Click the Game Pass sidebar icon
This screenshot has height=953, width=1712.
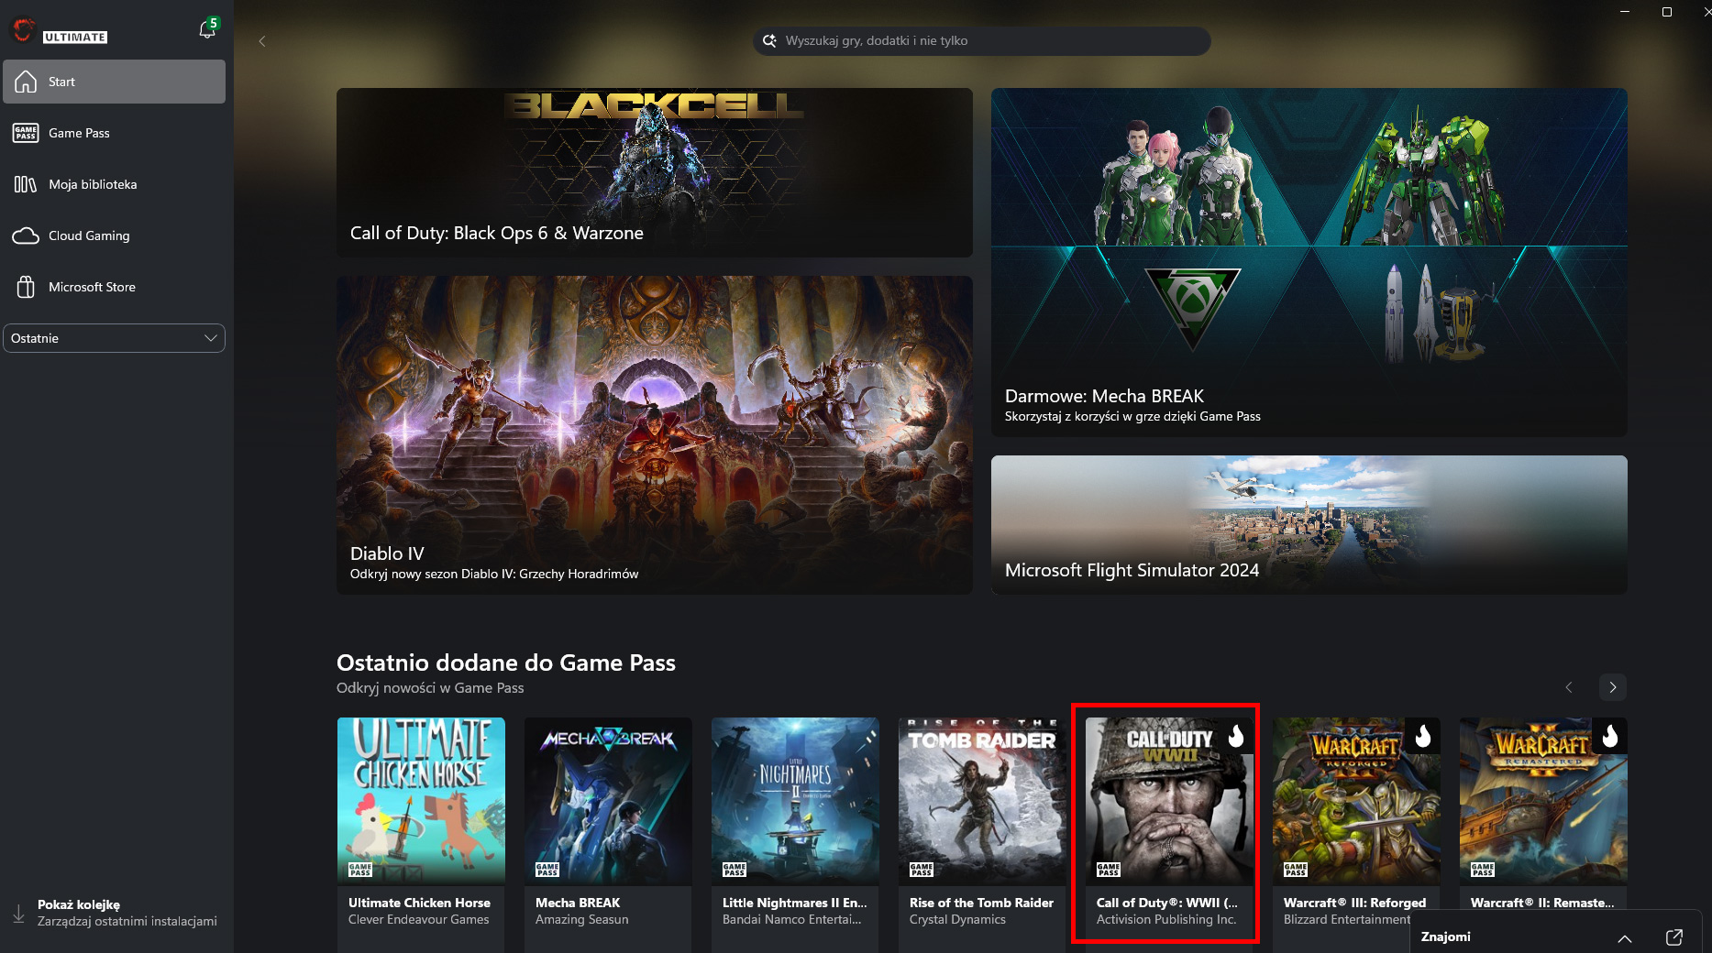(x=26, y=133)
